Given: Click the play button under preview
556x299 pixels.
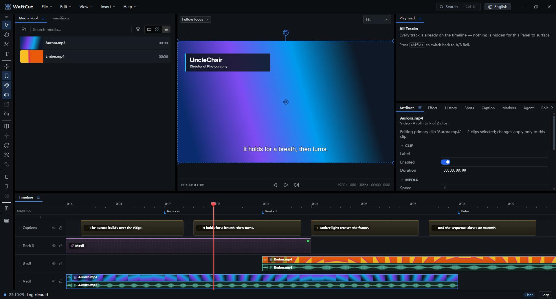Looking at the screenshot, I should (286, 185).
